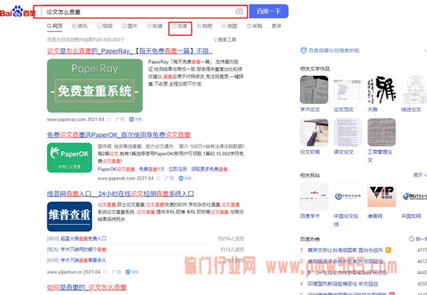The width and height of the screenshot is (427, 295).
Task: Open the 图片 tab
Action: 129,26
